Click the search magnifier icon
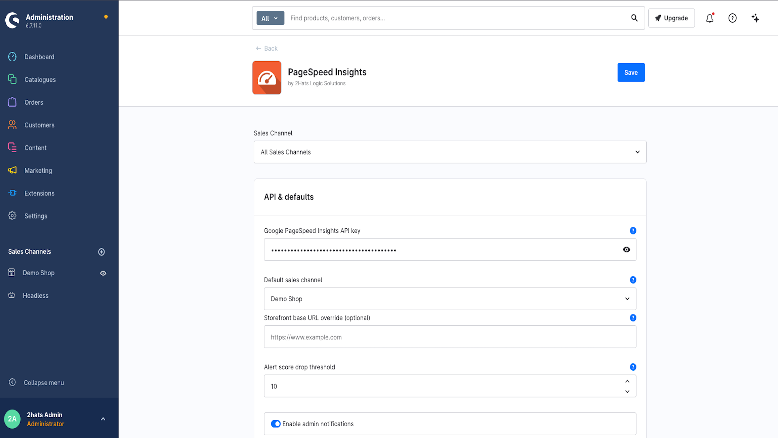This screenshot has height=438, width=778. [x=635, y=18]
